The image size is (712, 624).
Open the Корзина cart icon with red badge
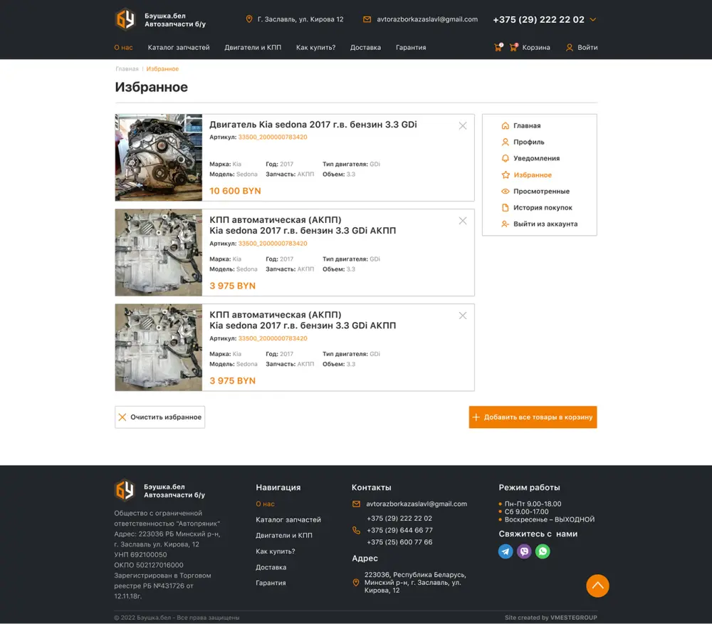513,47
